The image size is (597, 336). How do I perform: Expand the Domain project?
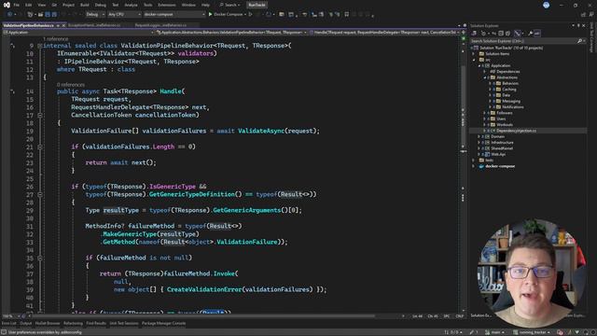point(479,137)
